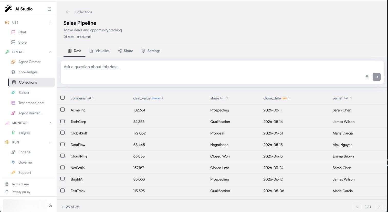Toggle dark mode moon icon
The height and width of the screenshot is (212, 388).
(x=50, y=205)
